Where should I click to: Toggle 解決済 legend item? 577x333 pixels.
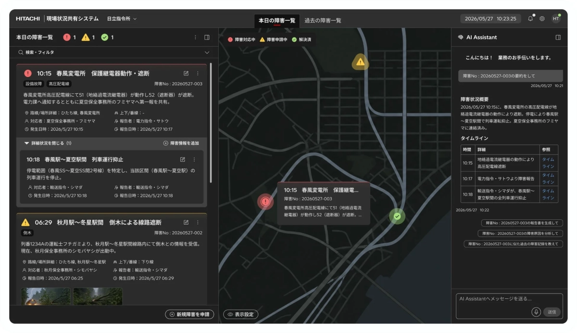coord(301,39)
